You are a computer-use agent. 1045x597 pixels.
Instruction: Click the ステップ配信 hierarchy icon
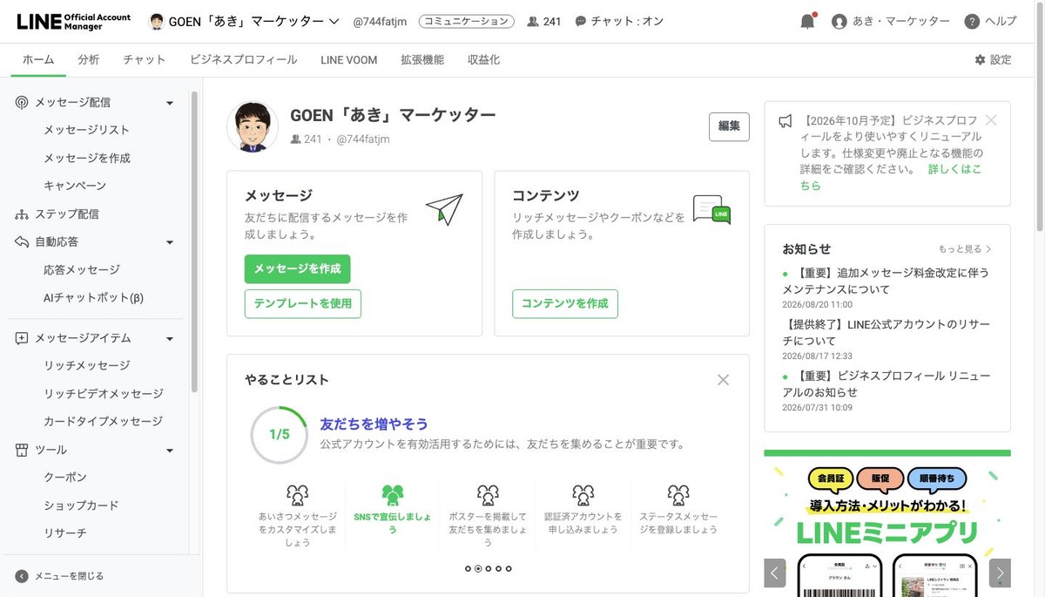coord(22,214)
